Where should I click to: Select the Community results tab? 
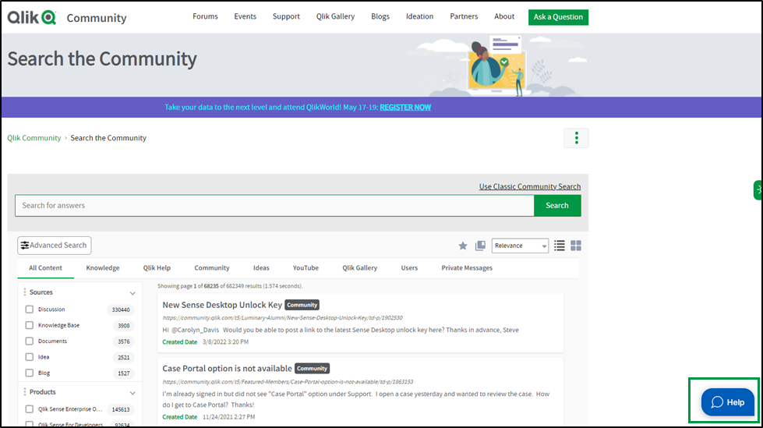point(212,268)
